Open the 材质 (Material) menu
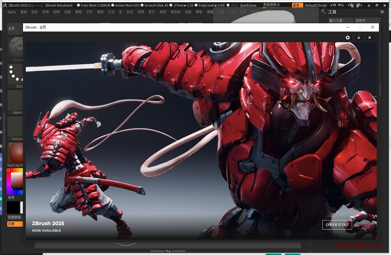Viewport: 391px width, 255px height. click(x=141, y=12)
